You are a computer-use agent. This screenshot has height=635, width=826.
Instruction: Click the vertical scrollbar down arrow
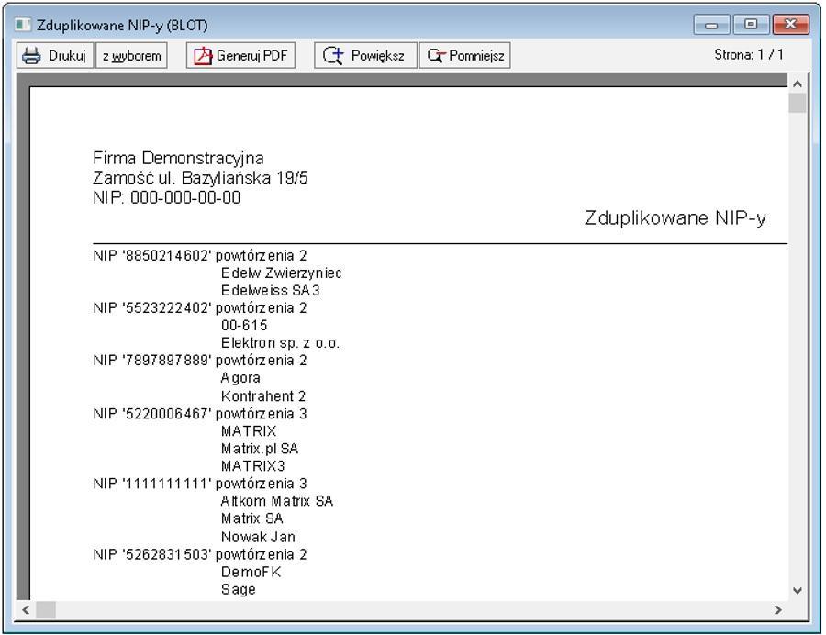(798, 591)
